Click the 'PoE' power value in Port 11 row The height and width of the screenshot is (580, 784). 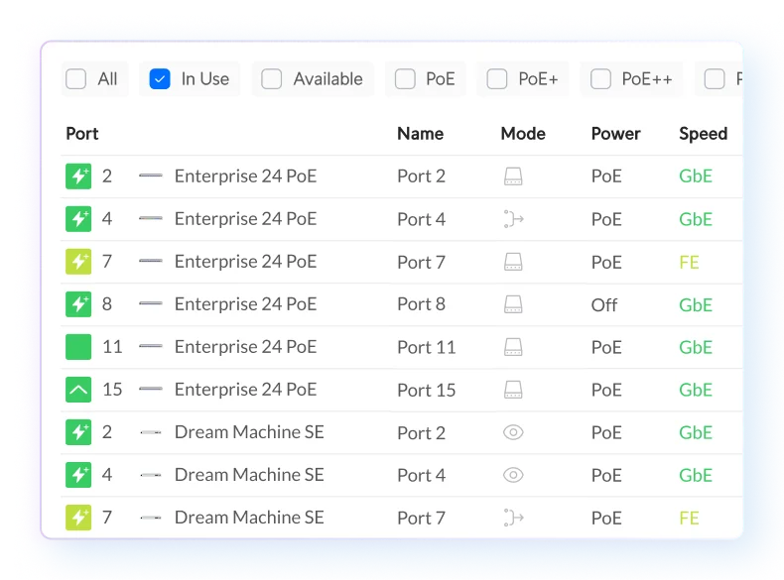tap(606, 347)
